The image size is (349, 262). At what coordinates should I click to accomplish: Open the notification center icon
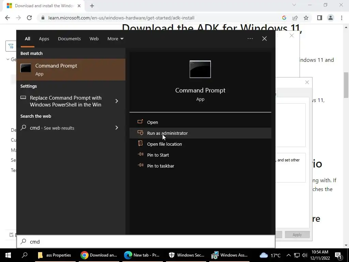coord(338,256)
